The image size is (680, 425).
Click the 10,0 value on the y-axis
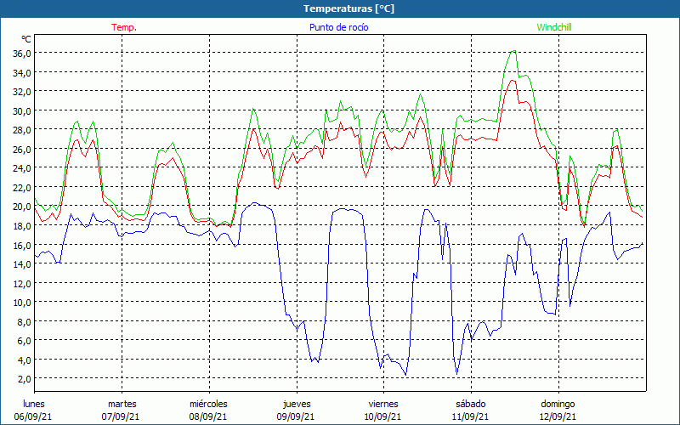[x=22, y=302]
